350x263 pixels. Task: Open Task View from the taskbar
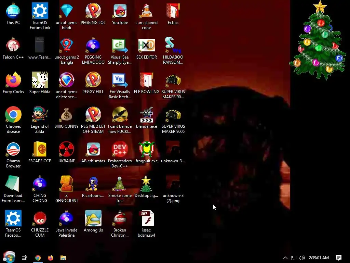[25, 258]
